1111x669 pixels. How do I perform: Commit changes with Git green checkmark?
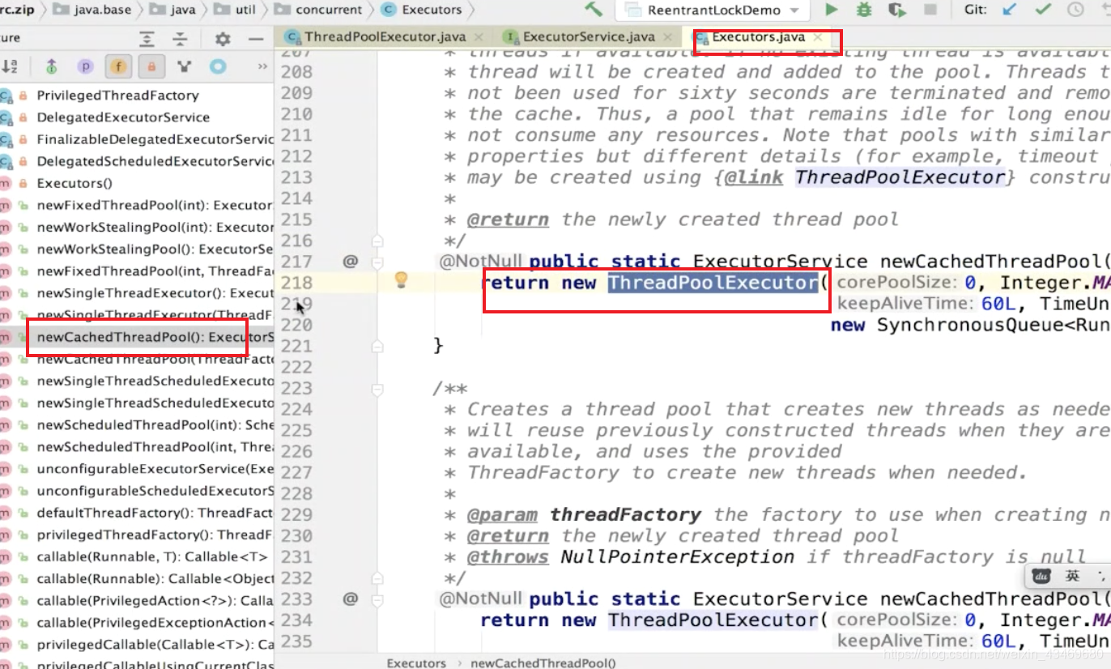[x=1043, y=10]
